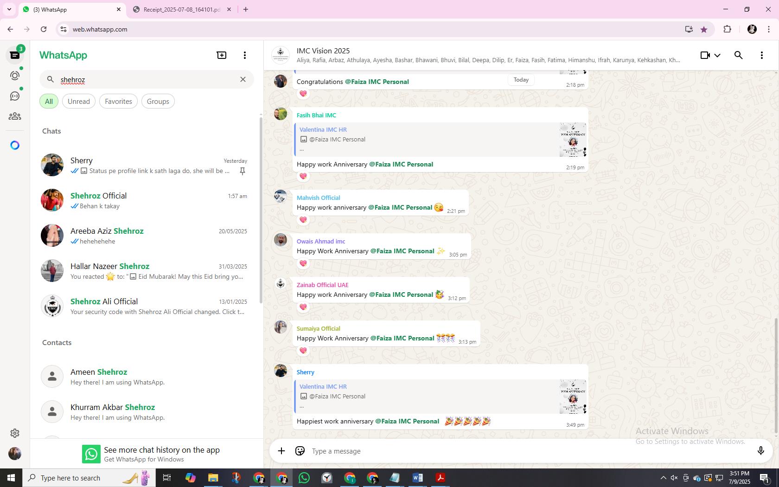Open the Sherry chat
The width and height of the screenshot is (779, 487).
145,165
